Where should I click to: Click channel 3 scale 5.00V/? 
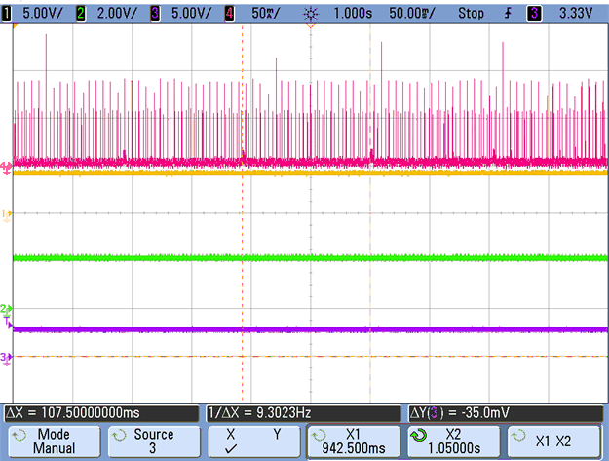(192, 14)
